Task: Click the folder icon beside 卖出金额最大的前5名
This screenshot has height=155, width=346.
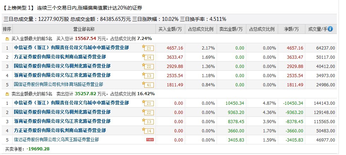Action: click(x=7, y=94)
